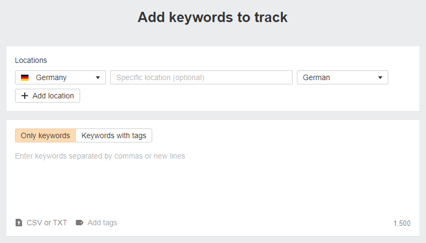Click the Germany flag icon

click(x=25, y=77)
